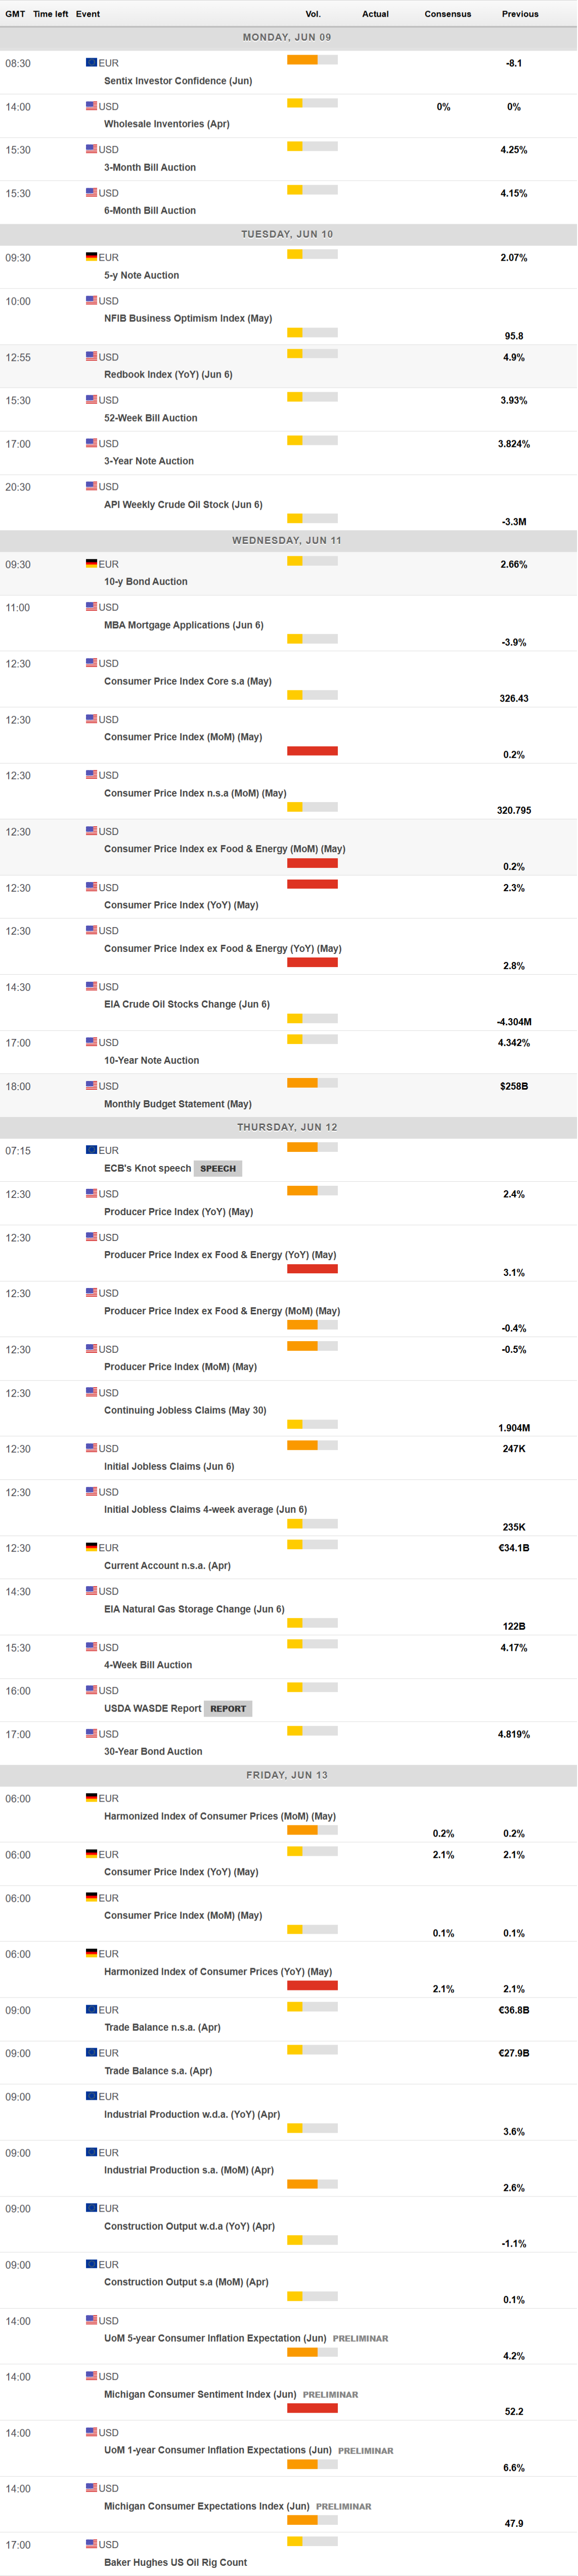Click the German flag for 5-y Note Auction
Image resolution: width=578 pixels, height=2576 pixels.
(x=91, y=257)
